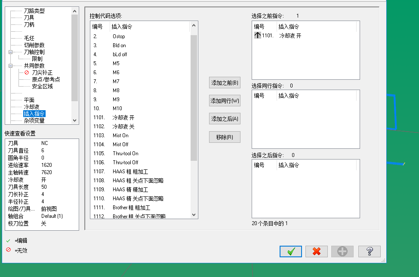Select 1110 HAAS 精 关点下面忽略 row

click(x=140, y=199)
